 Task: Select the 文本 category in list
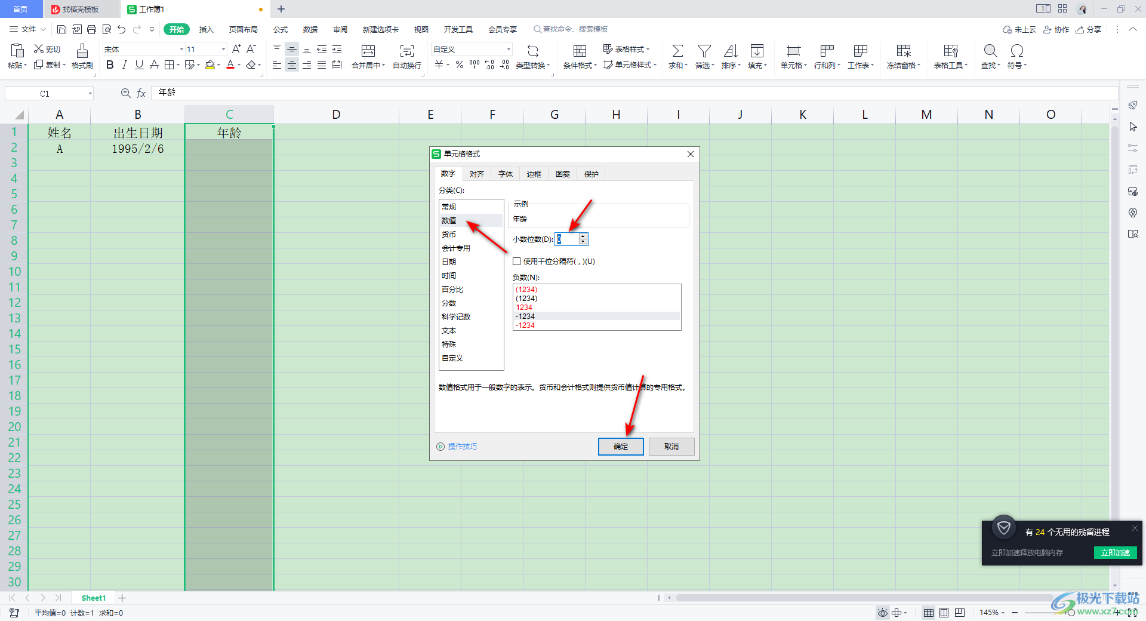tap(472, 330)
